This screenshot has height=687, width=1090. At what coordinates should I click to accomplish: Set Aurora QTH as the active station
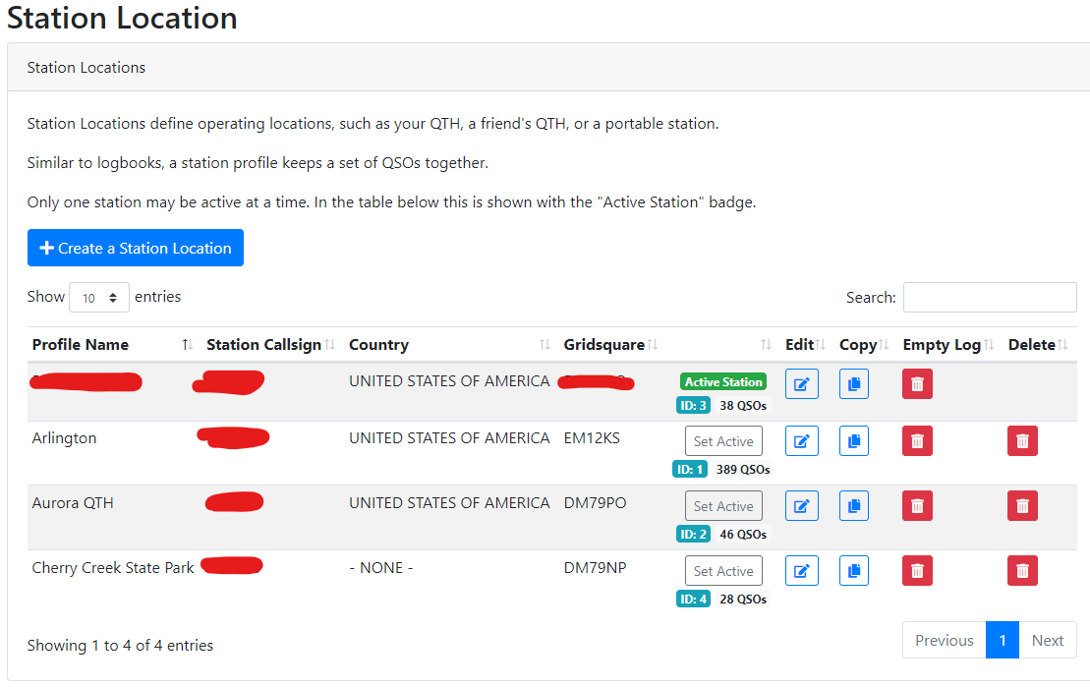(722, 505)
